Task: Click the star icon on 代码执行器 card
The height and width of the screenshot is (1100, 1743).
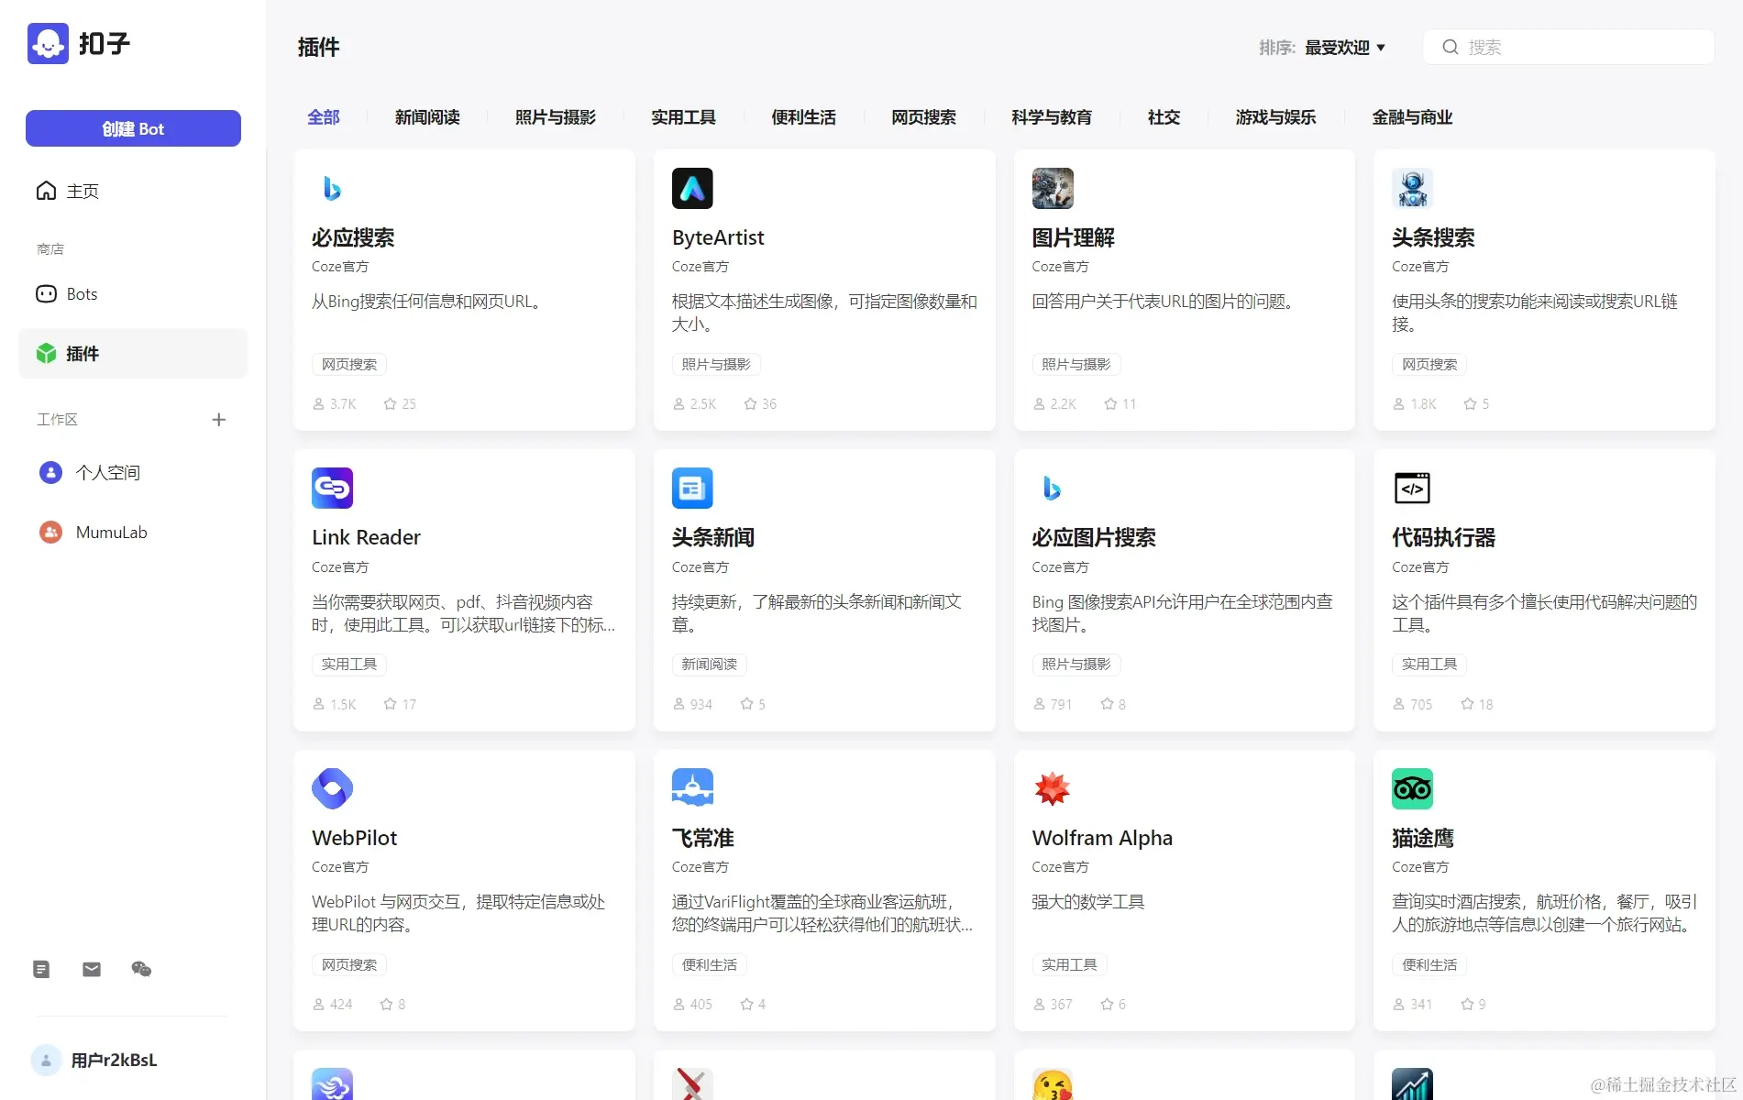Action: tap(1467, 704)
